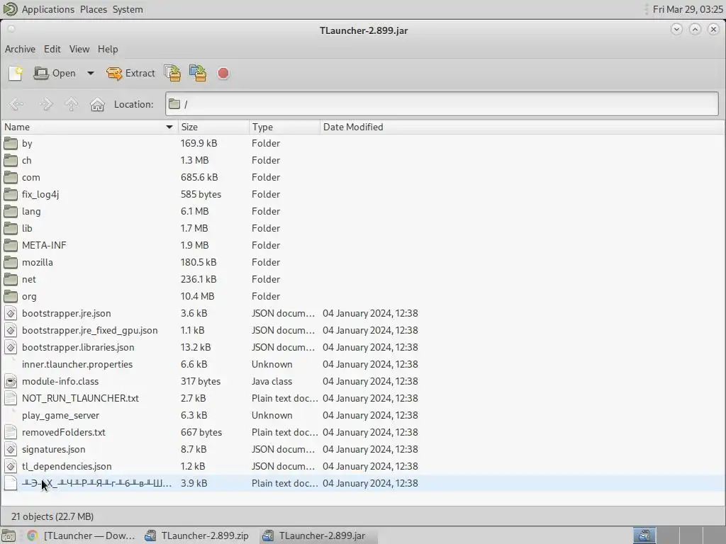Sort by the Name column header
726x544 pixels.
89,127
